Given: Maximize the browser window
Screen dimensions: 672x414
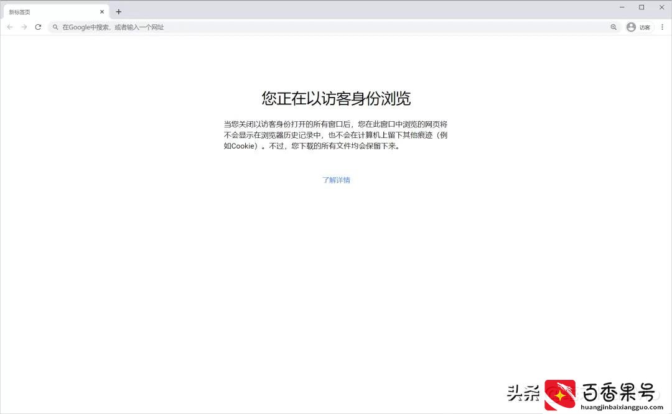Looking at the screenshot, I should click(x=642, y=7).
